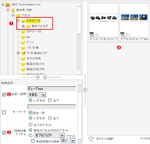Uncheck the 名前／説明 search condition checkbox
The height and width of the screenshot is (144, 150).
pos(4,95)
